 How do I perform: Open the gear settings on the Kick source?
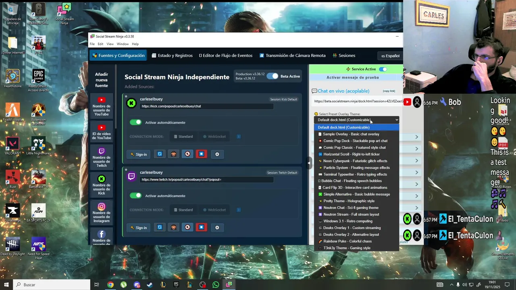[217, 154]
